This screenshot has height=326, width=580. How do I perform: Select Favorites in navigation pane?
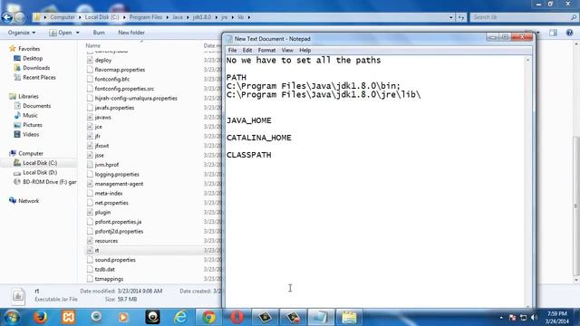tap(29, 49)
